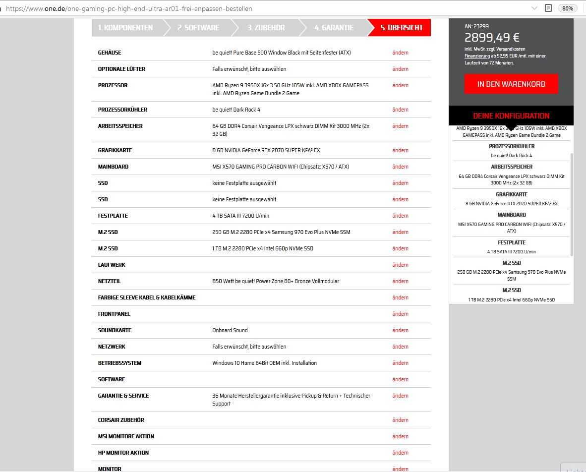Click the MAINBOARD heading in sidebar configuration
This screenshot has width=586, height=472.
(x=511, y=215)
